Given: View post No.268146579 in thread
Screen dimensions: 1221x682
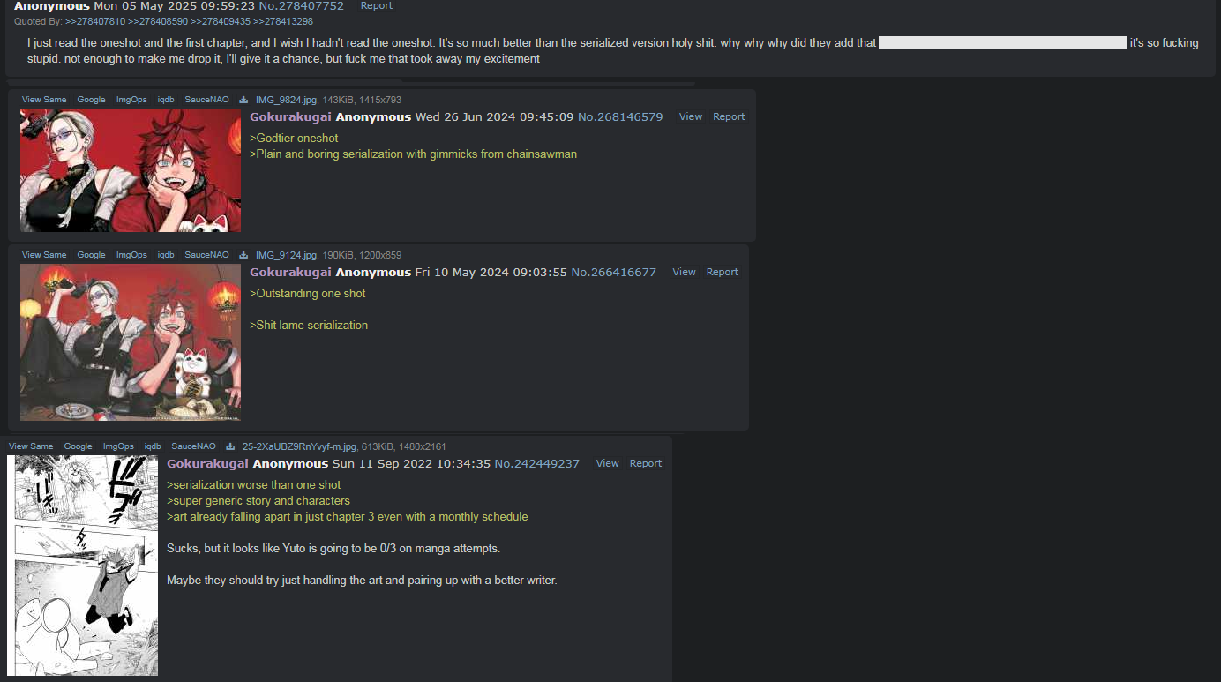Looking at the screenshot, I should 691,116.
